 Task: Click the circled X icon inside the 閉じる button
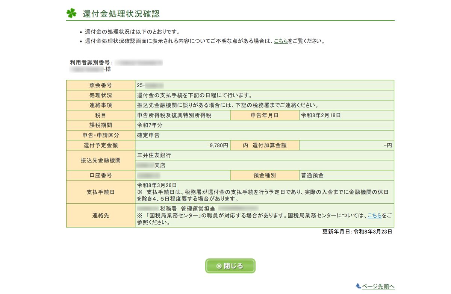(219, 265)
